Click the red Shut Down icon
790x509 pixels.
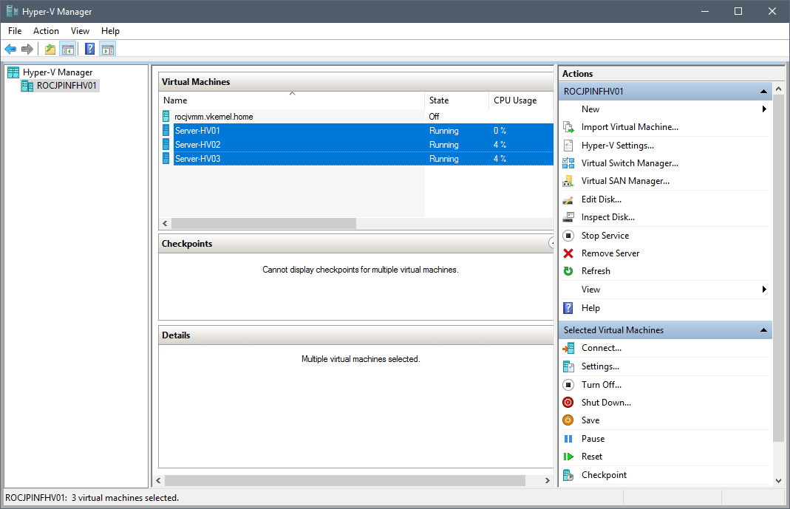(x=568, y=403)
